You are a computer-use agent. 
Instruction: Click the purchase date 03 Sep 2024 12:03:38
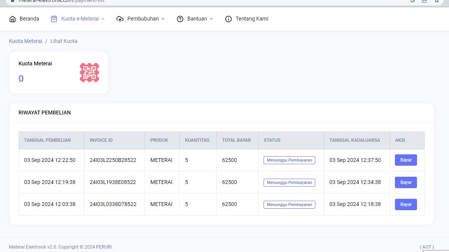pyautogui.click(x=50, y=204)
